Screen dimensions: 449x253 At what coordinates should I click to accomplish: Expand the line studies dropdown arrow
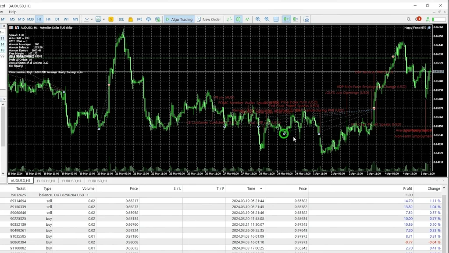click(x=92, y=19)
